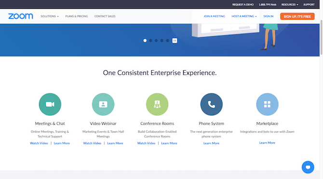Expand the Solutions dropdown menu
The image size is (323, 179).
coord(50,16)
